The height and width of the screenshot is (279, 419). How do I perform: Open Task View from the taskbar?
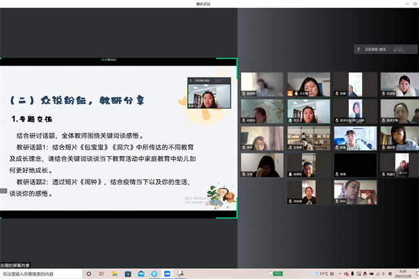[101, 274]
